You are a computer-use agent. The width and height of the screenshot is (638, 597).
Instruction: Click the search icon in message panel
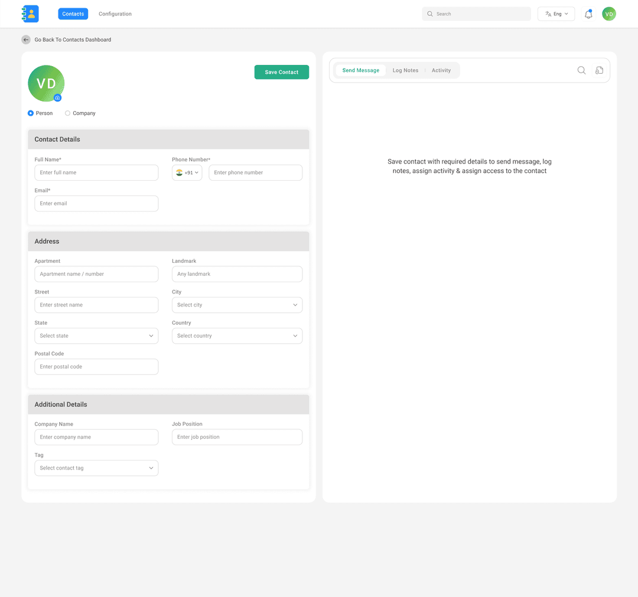pyautogui.click(x=581, y=70)
